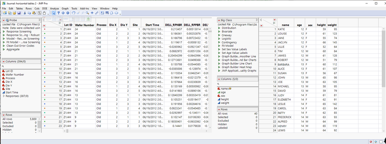This screenshot has height=144, width=386.
Task: Select the name column in Big Class list
Action: coord(224,89)
